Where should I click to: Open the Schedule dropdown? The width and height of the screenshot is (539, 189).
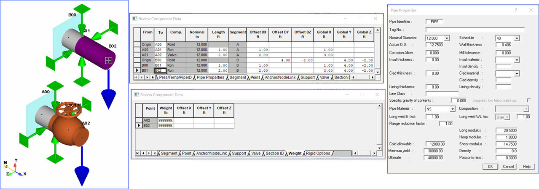517,38
